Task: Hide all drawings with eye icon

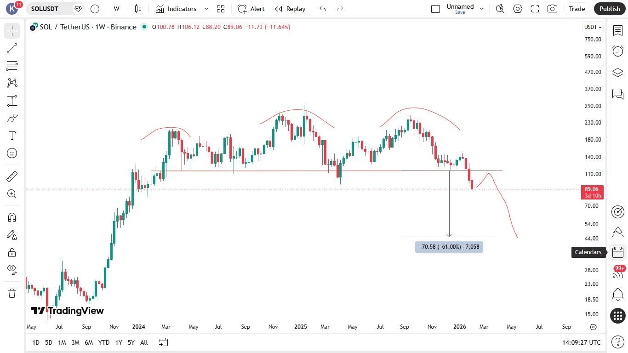Action: coord(12,269)
